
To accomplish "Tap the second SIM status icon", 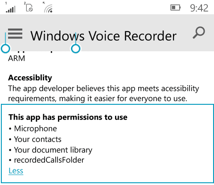I will pyautogui.click(x=29, y=7).
